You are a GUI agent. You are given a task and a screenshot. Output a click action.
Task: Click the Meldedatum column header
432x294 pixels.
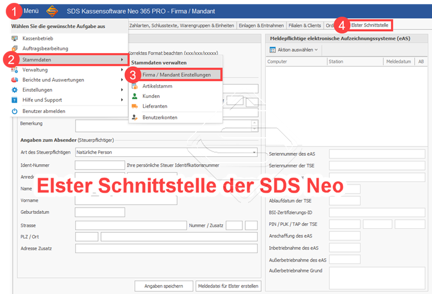tap(399, 62)
